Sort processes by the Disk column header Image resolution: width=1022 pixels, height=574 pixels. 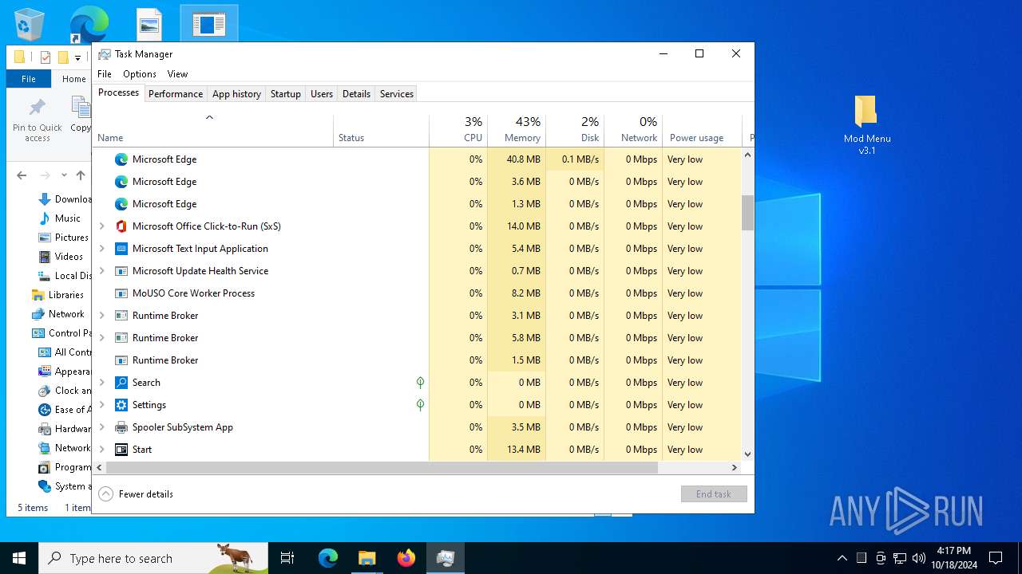pyautogui.click(x=575, y=131)
